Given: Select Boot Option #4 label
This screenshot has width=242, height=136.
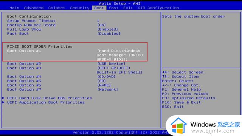Looking at the screenshot, I should (24, 77).
